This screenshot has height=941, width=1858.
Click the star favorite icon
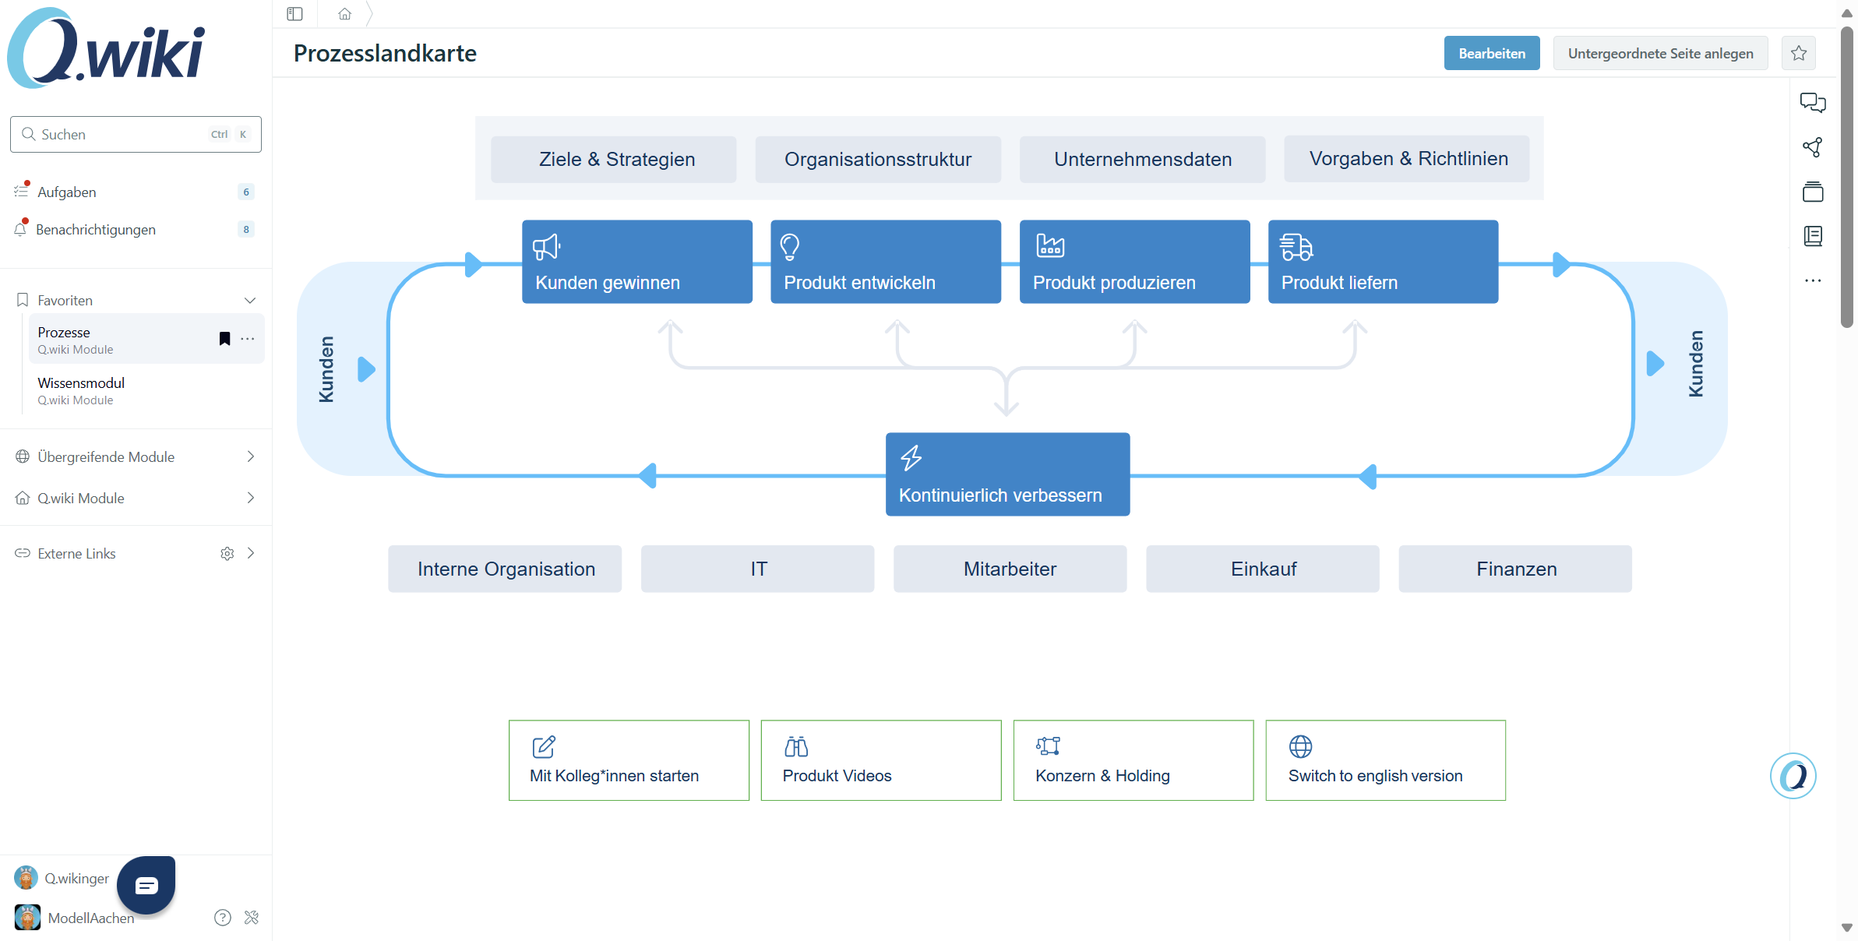[x=1798, y=53]
